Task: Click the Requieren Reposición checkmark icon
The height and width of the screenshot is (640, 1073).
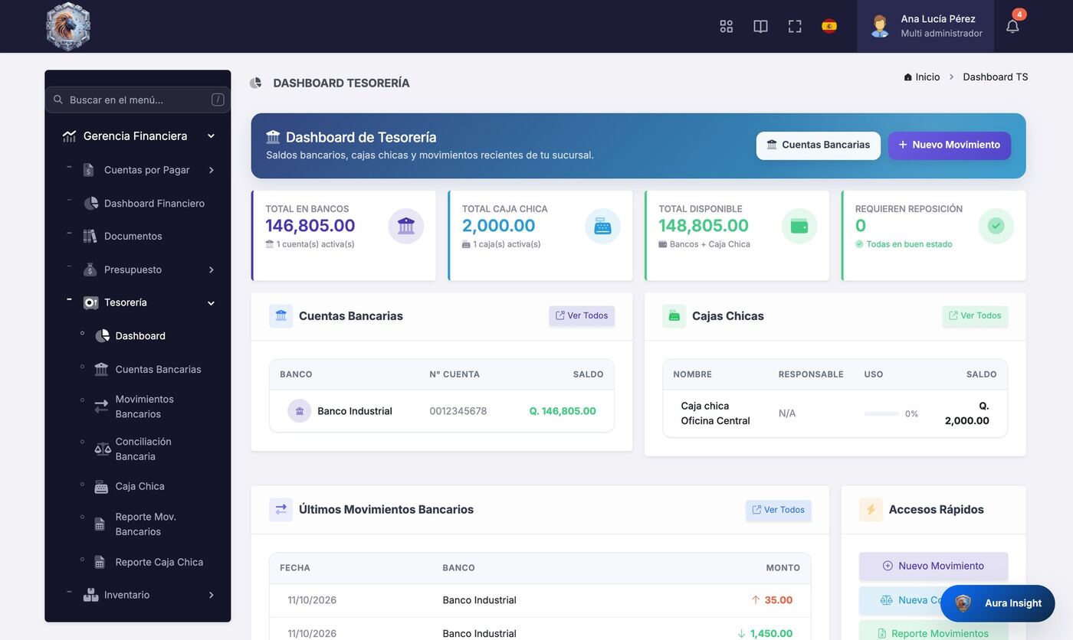Action: click(996, 226)
